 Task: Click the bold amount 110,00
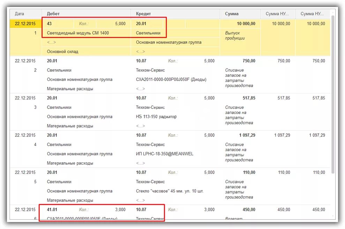click(249, 172)
